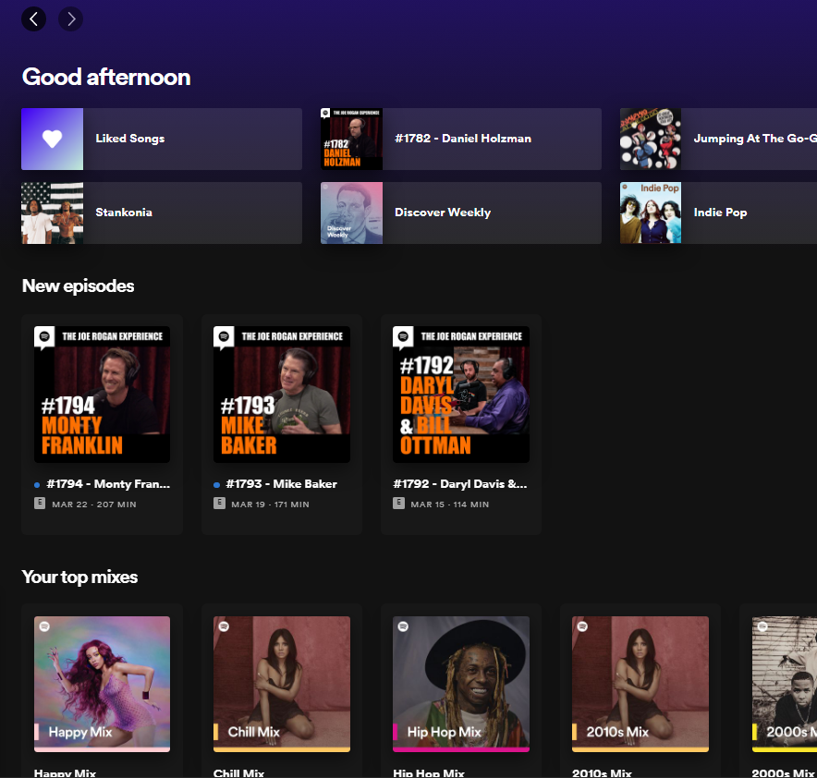Open Discover Weekly playlist shortcut
817x778 pixels.
[x=461, y=213]
